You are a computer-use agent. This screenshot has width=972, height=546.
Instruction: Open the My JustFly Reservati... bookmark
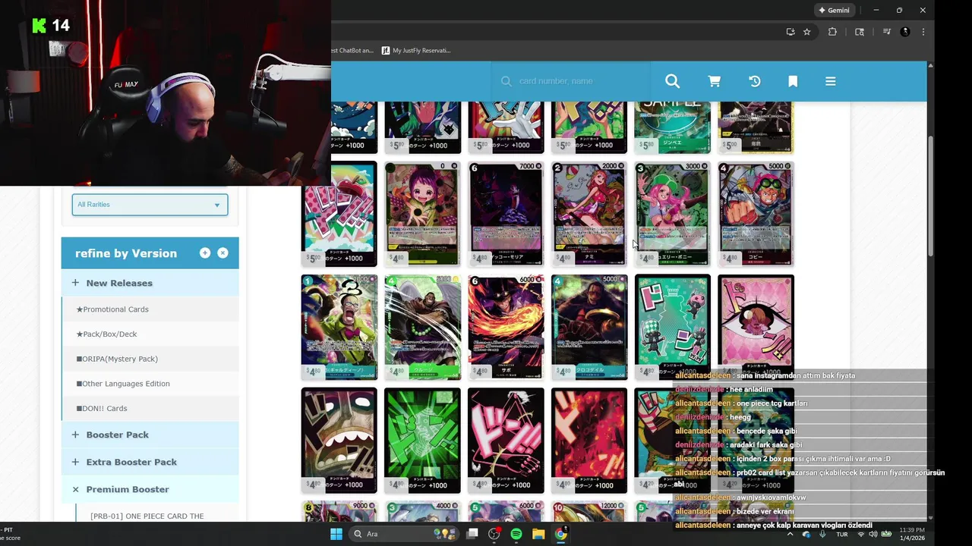point(416,50)
